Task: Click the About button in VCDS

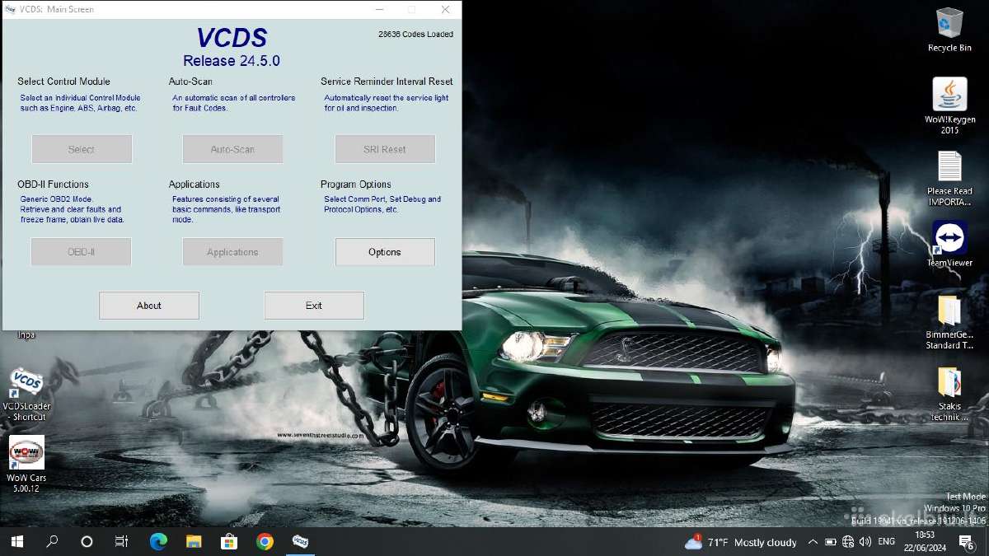Action: (x=149, y=306)
